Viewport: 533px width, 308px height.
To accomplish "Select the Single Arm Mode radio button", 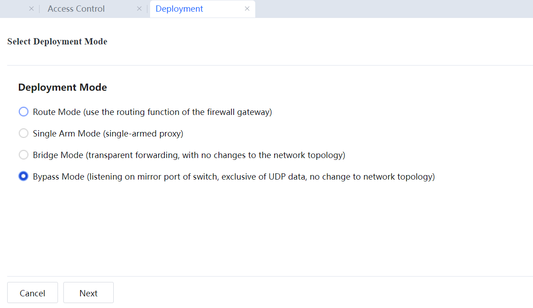I will point(23,133).
